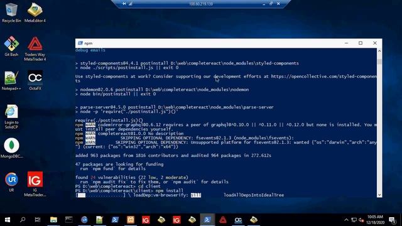The height and width of the screenshot is (226, 402).
Task: Select the MongoDB Compass desktop icon
Action: 11,148
